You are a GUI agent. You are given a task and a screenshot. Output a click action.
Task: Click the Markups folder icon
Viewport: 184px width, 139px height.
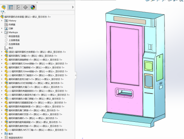[x=6, y=32]
